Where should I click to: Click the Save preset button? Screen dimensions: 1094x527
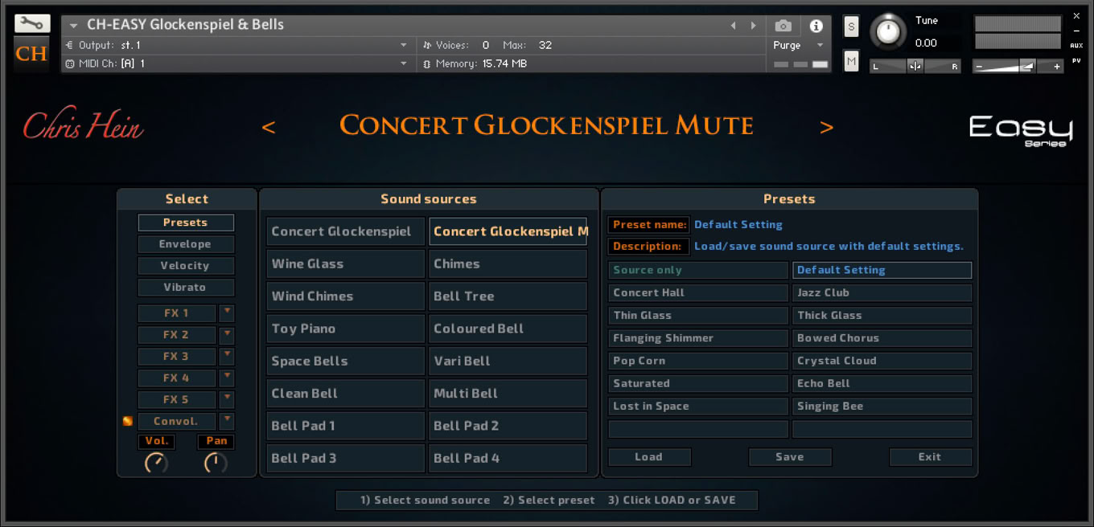[790, 457]
